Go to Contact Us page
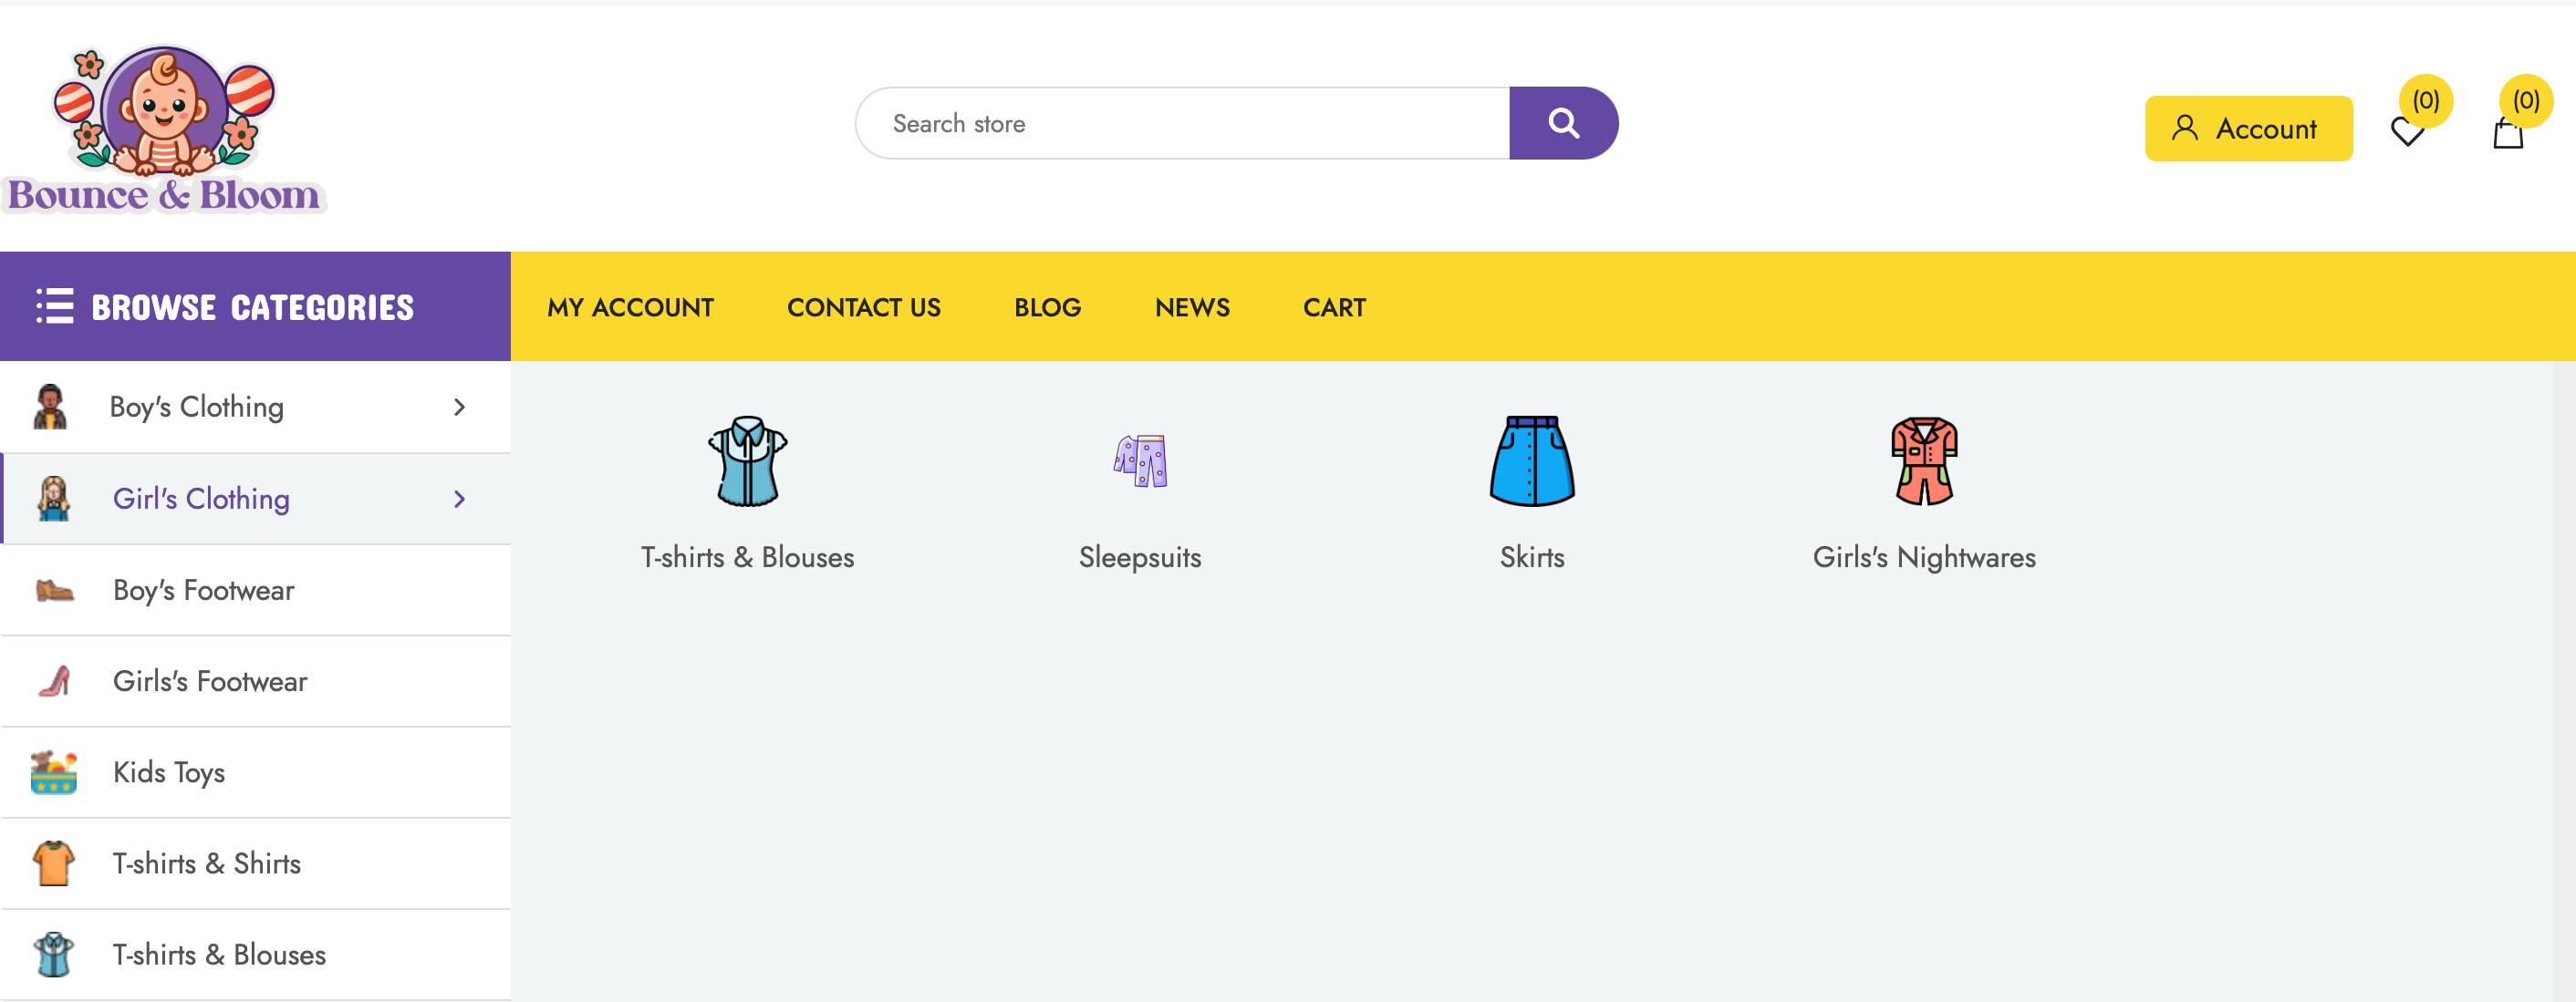2576x1002 pixels. [864, 307]
